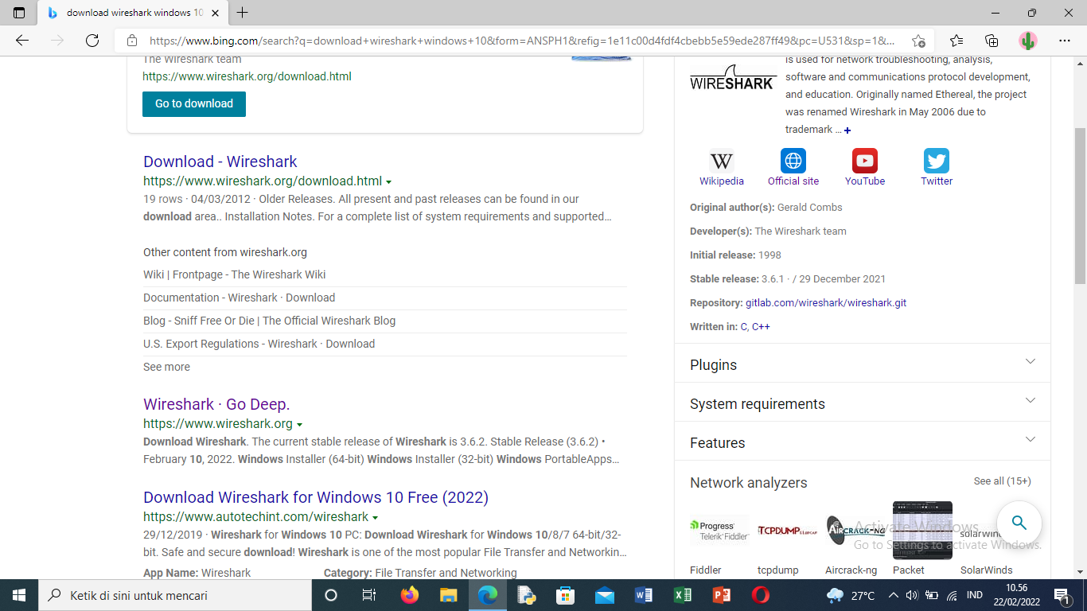
Task: Open dropdown arrow beside www.wireshark.org URL
Action: (x=299, y=425)
